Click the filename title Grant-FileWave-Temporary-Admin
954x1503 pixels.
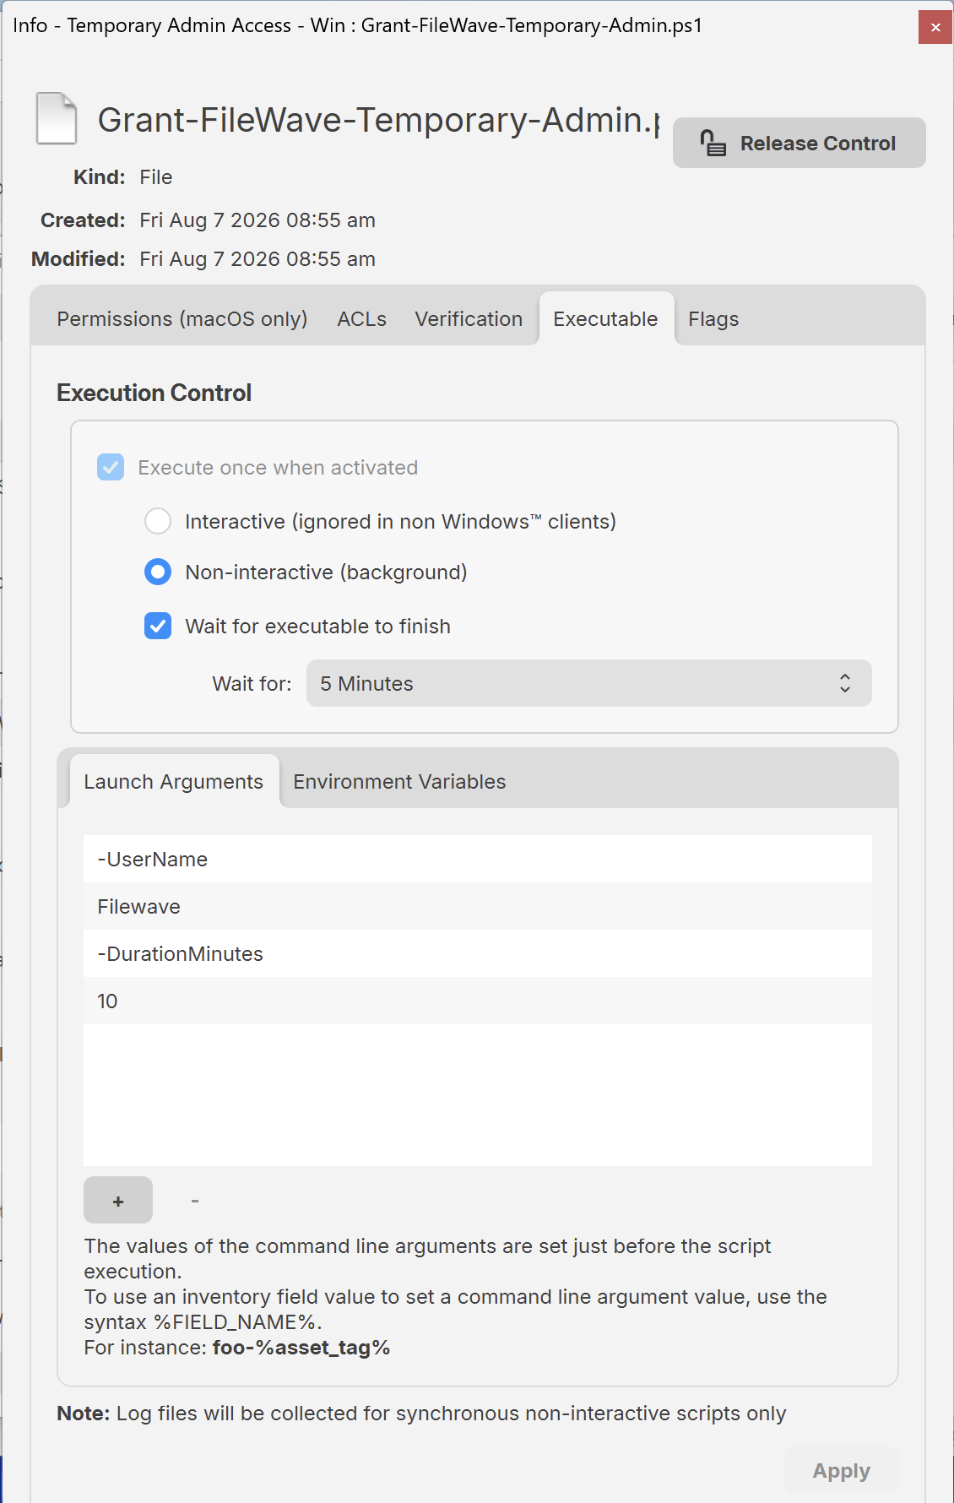[378, 120]
